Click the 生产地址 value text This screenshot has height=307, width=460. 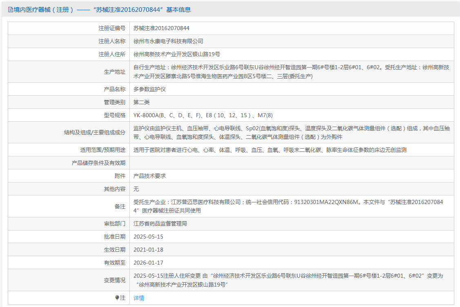point(291,72)
